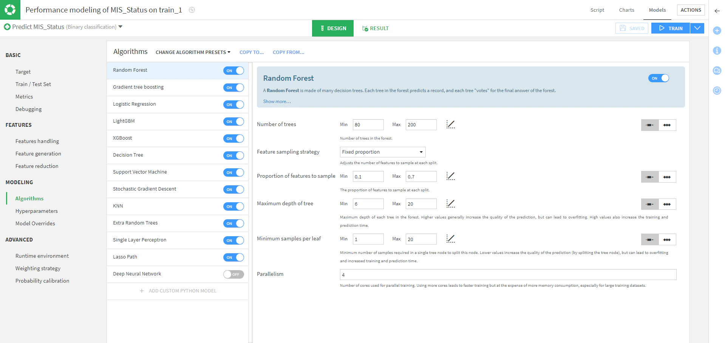The width and height of the screenshot is (725, 343).
Task: Open the Design tab
Action: [333, 28]
